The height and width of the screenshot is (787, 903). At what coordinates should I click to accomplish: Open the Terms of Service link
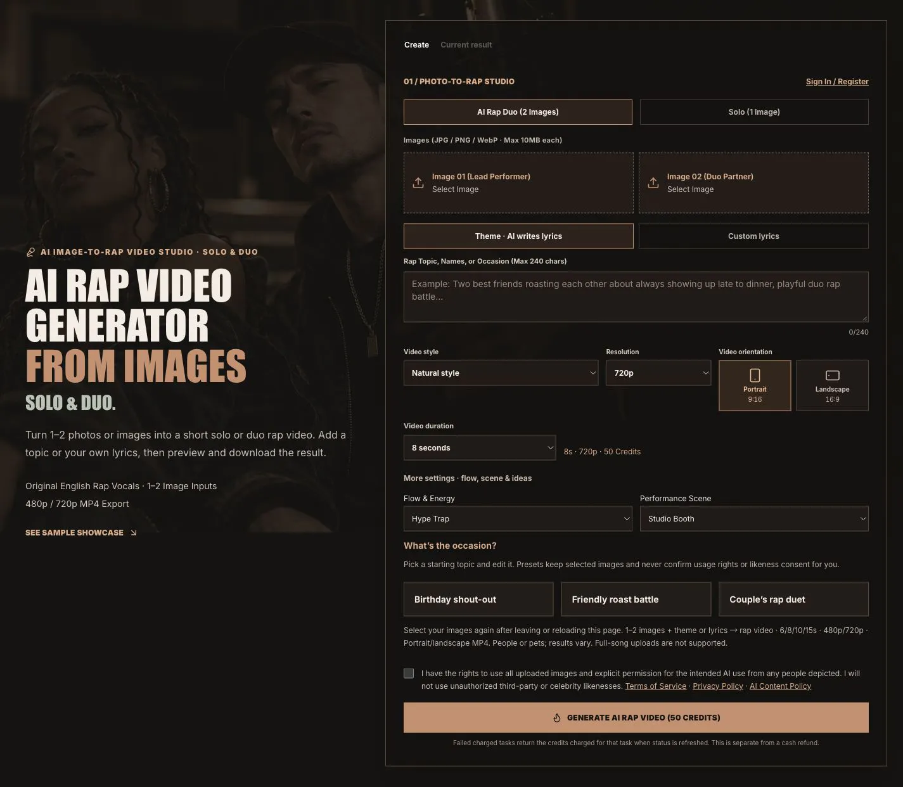[656, 686]
